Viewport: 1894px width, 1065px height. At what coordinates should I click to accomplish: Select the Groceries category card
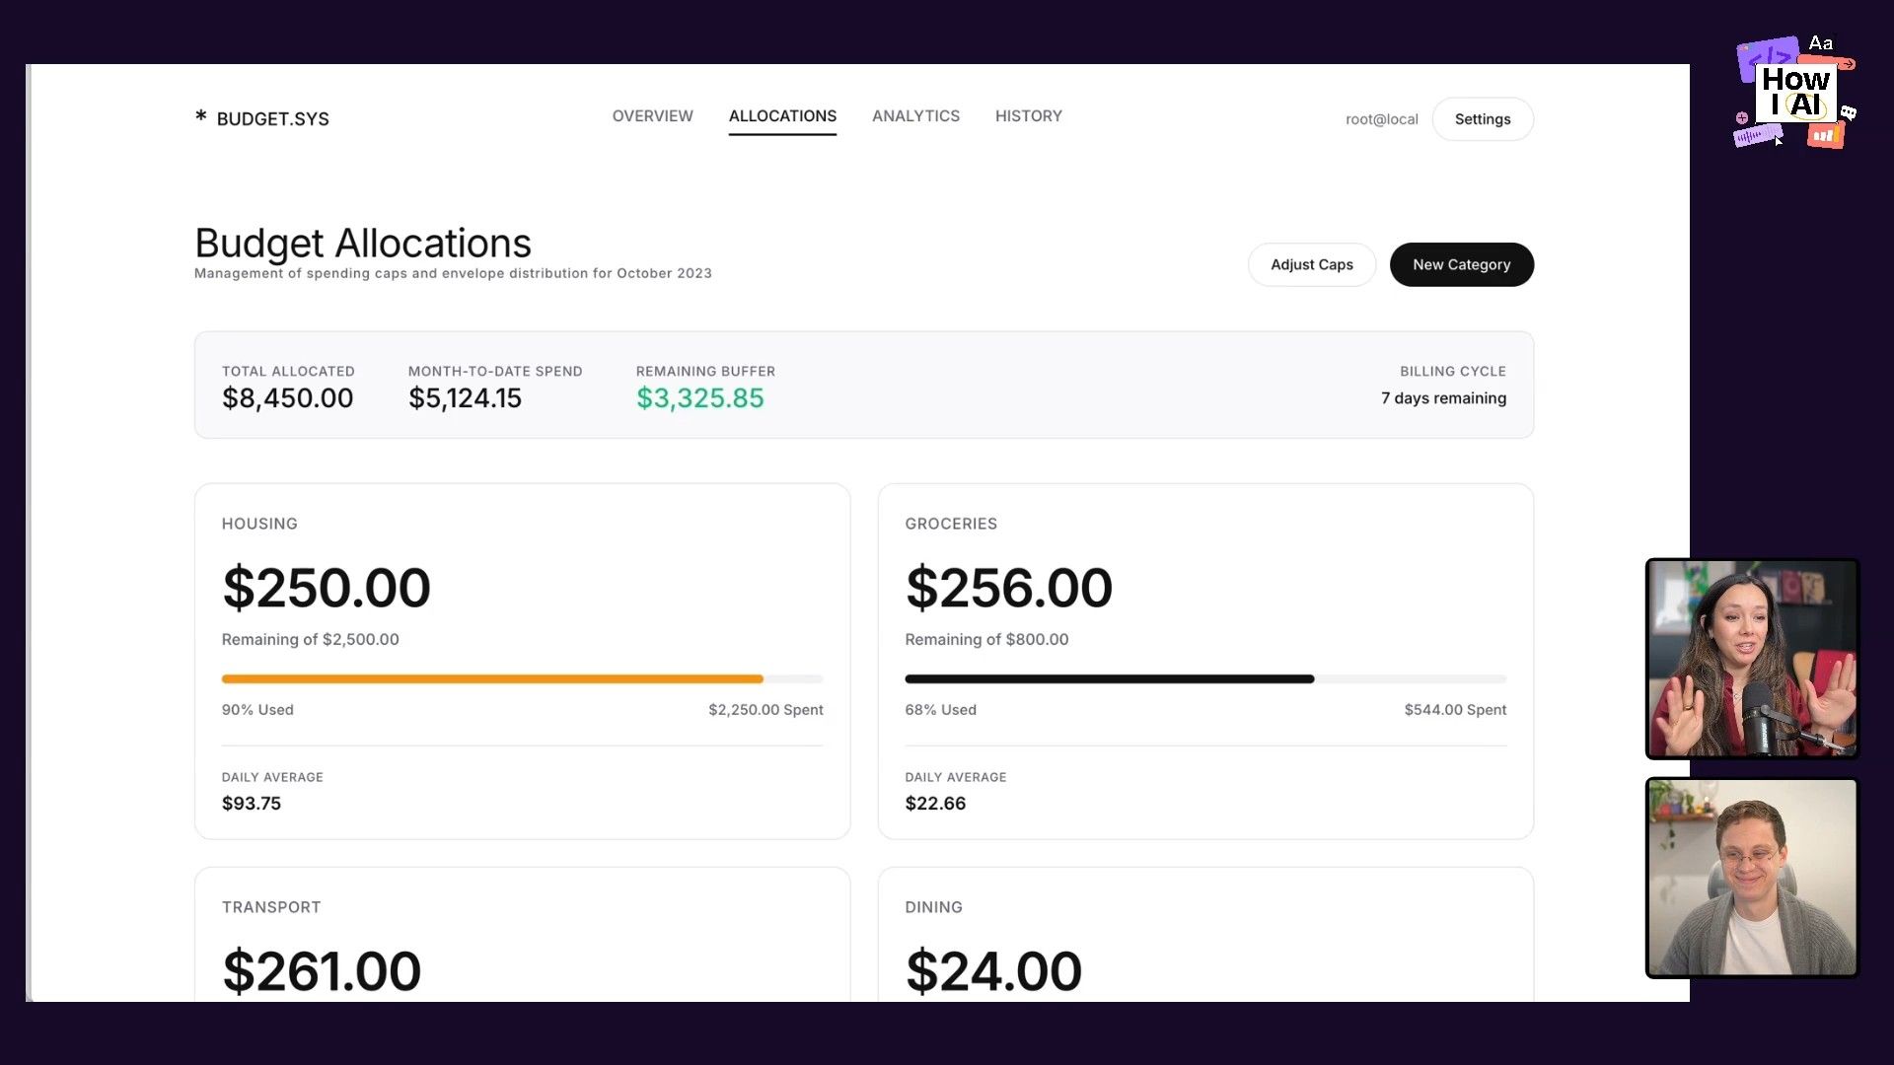1204,661
